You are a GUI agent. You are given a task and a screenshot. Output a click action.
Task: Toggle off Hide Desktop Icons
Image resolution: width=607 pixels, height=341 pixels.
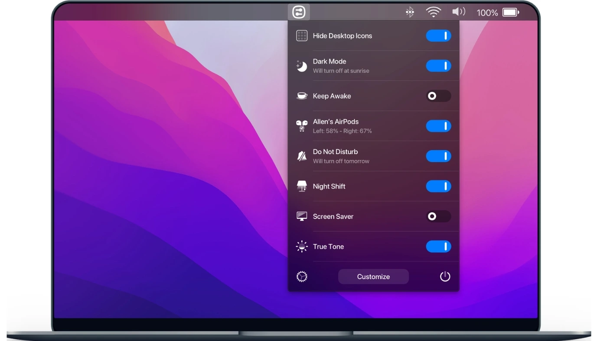tap(438, 35)
